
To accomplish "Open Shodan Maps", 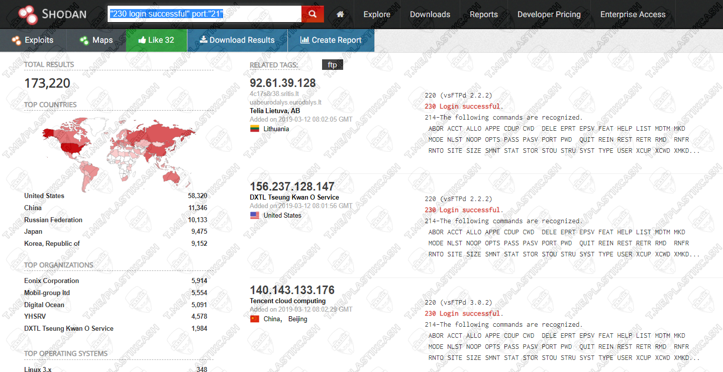I will (x=96, y=40).
